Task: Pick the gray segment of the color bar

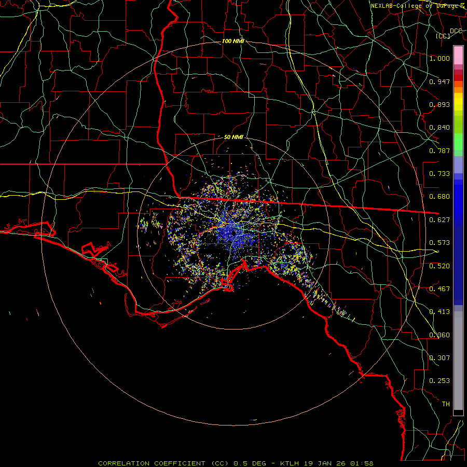Action: (458, 361)
